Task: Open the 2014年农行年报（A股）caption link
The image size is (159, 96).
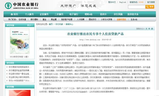Action: tap(19, 57)
